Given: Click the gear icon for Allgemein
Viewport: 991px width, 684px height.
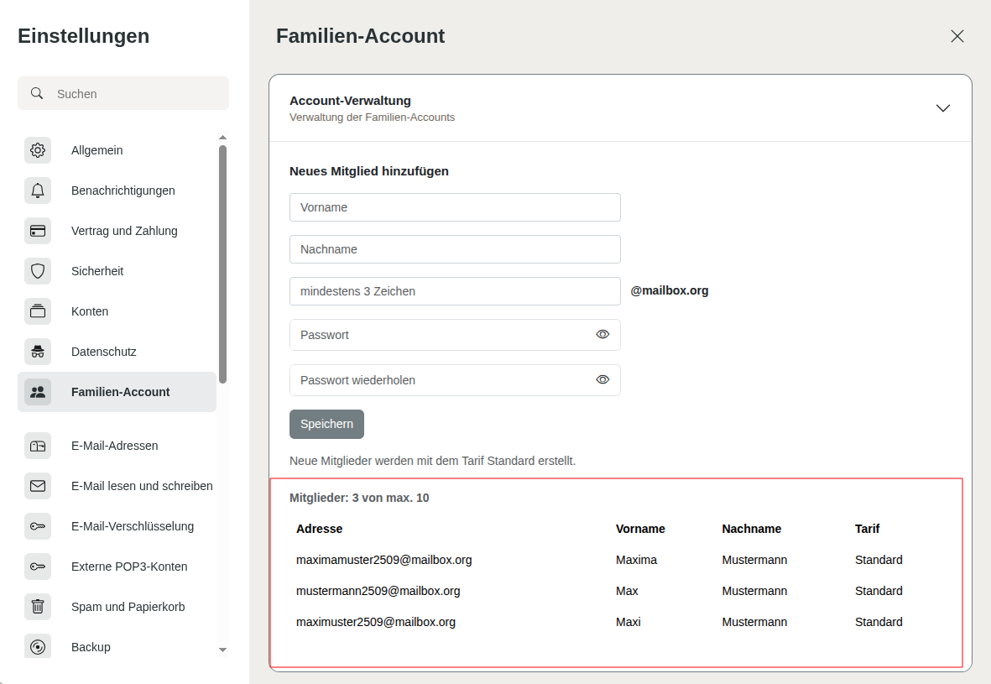Looking at the screenshot, I should click(x=38, y=150).
